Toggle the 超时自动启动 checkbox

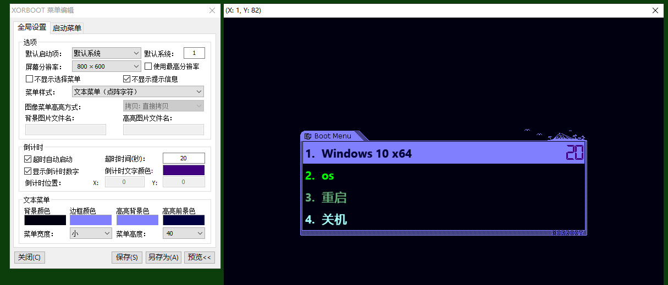point(28,159)
